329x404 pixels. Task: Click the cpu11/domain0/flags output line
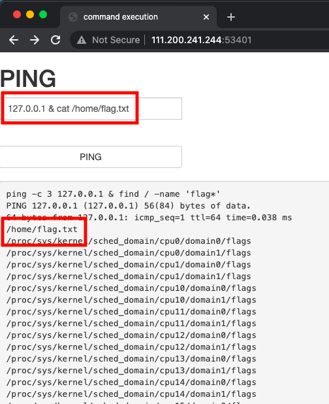coord(131,312)
